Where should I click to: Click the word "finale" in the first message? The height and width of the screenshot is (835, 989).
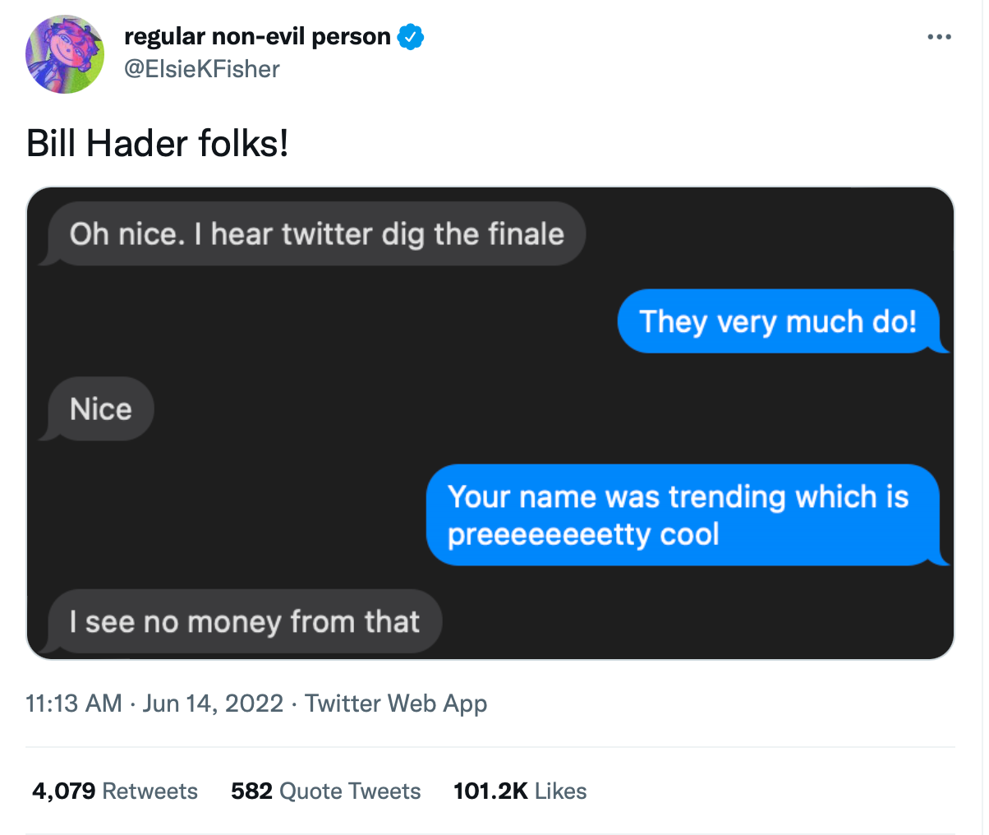click(x=526, y=234)
